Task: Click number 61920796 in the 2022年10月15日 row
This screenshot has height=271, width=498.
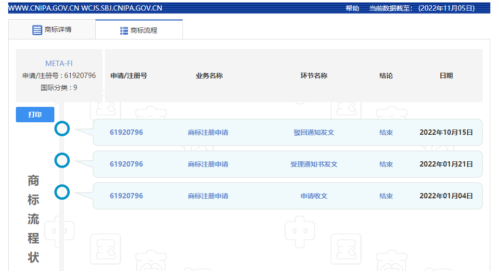Action: coord(126,132)
